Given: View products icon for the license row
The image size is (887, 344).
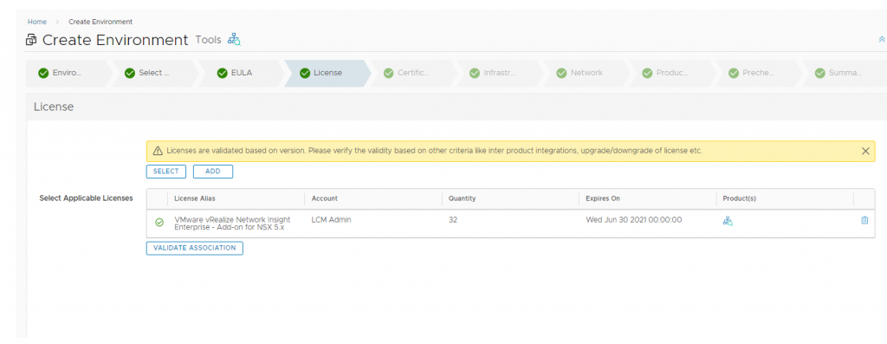Looking at the screenshot, I should pos(728,221).
